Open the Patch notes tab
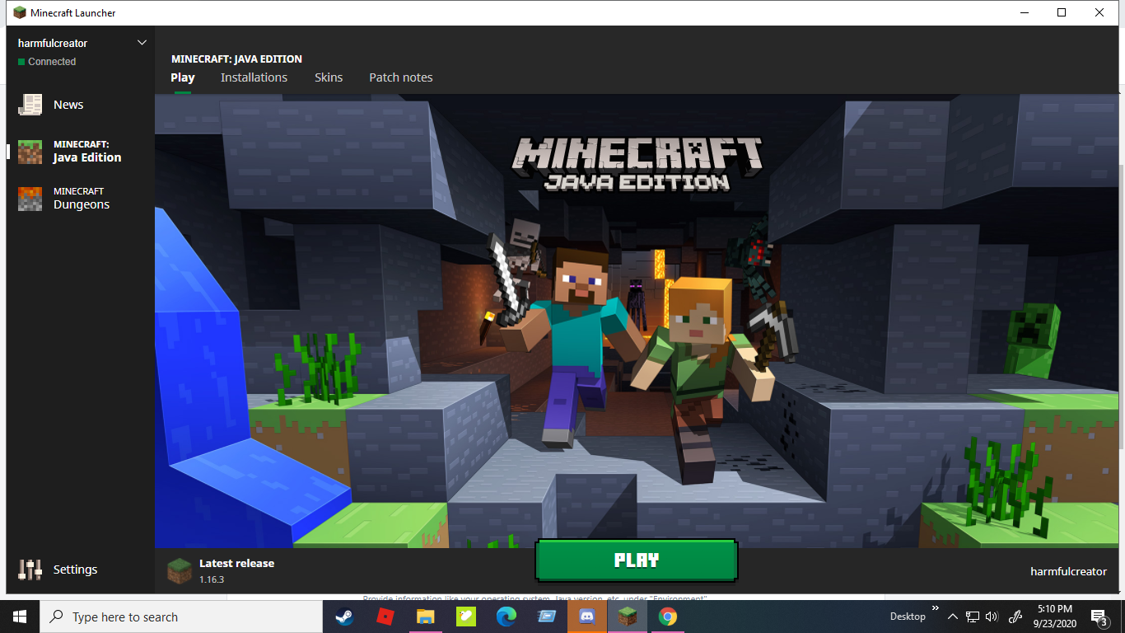This screenshot has height=633, width=1125. 400,77
